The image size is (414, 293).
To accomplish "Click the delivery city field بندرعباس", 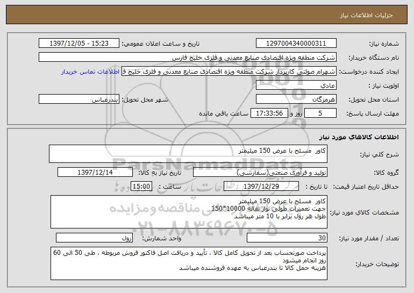I will pos(79,99).
